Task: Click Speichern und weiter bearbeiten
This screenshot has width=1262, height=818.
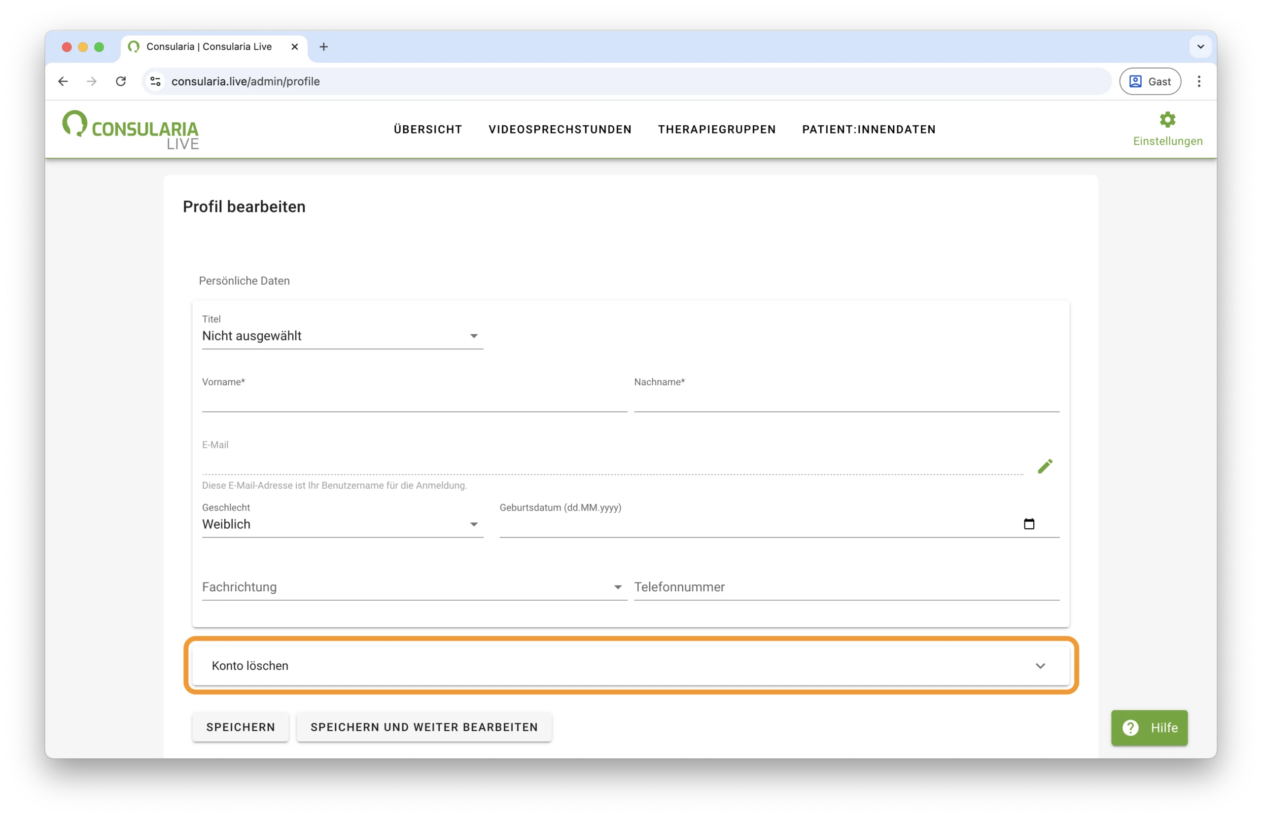Action: tap(423, 727)
